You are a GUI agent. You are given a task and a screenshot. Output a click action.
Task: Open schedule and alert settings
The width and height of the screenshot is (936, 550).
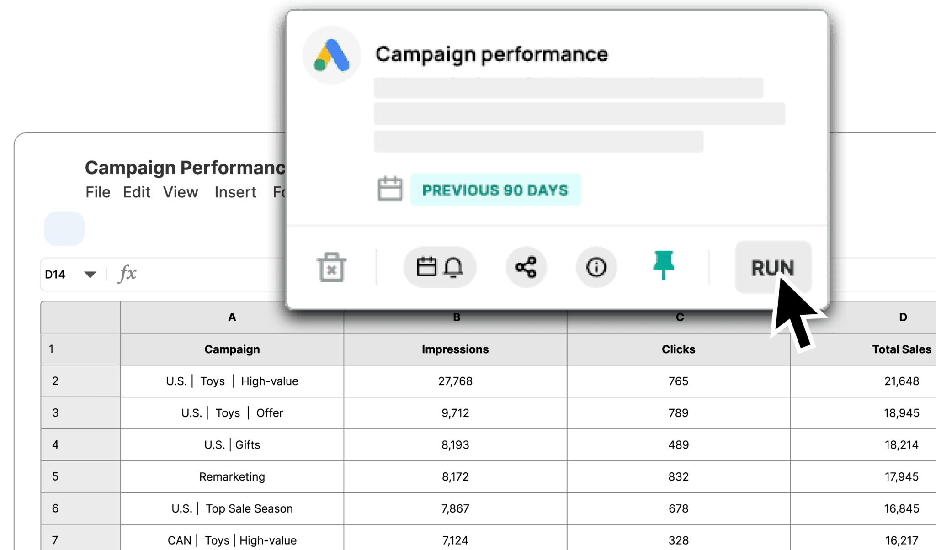point(440,267)
